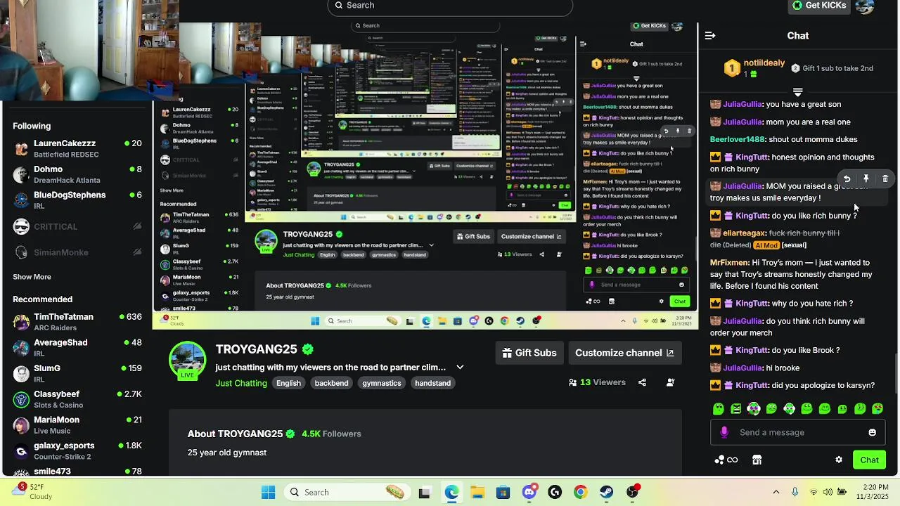900x506 pixels.
Task: Open Google Chrome from the Windows taskbar
Action: (x=580, y=492)
